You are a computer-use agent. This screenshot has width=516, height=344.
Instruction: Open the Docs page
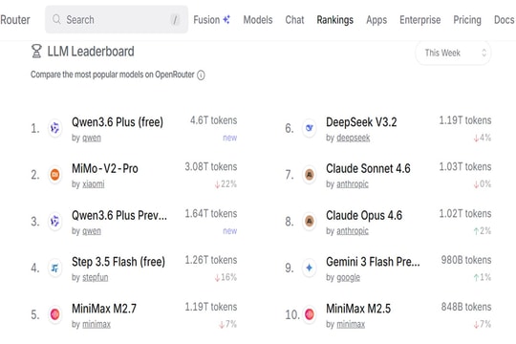click(x=504, y=20)
